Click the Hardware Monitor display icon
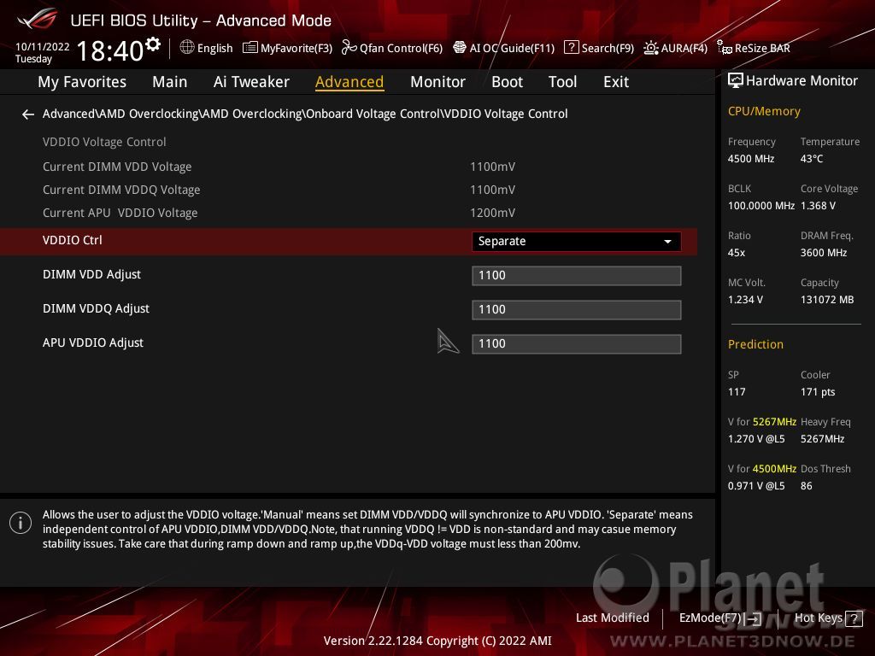The image size is (875, 656). pos(736,80)
